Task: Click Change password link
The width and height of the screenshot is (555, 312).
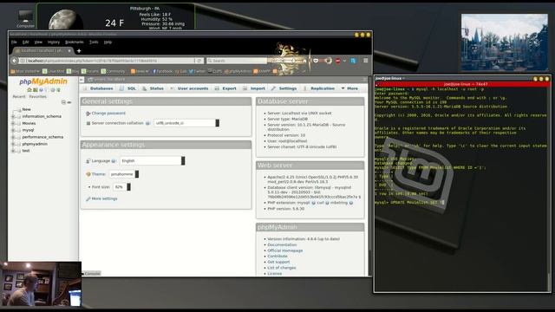Action: pyautogui.click(x=108, y=114)
